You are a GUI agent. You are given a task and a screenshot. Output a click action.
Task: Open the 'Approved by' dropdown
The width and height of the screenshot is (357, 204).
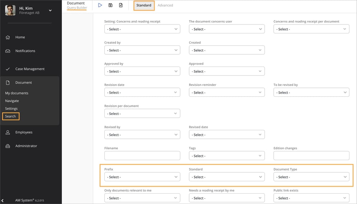click(142, 71)
